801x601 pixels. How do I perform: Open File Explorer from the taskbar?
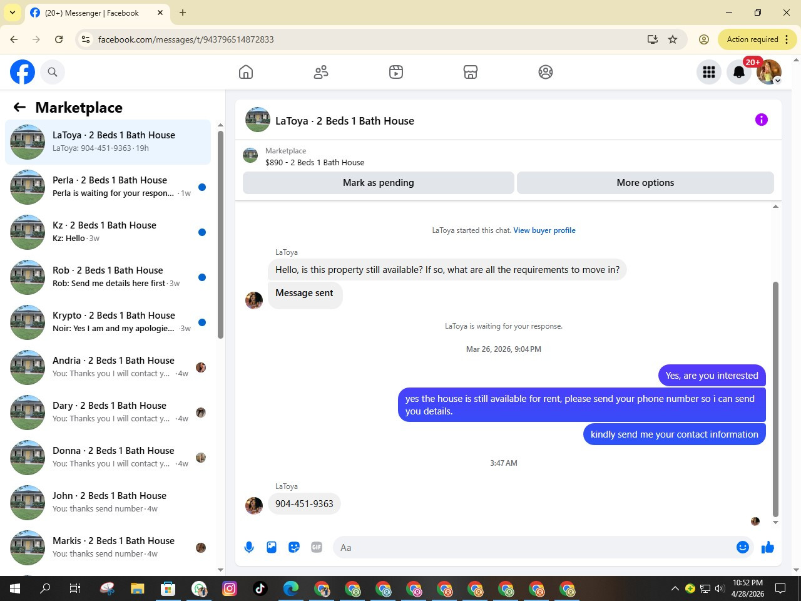point(138,588)
